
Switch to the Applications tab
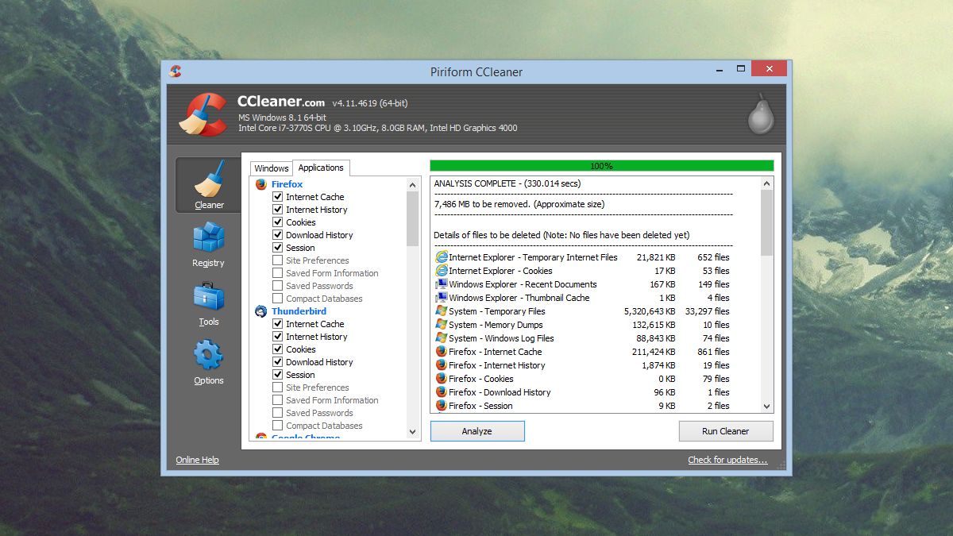321,168
